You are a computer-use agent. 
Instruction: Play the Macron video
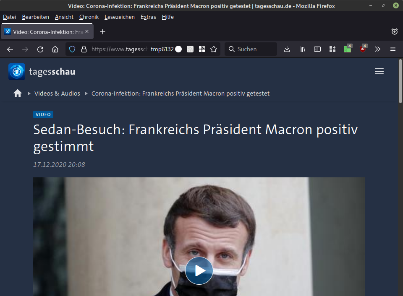pos(199,270)
